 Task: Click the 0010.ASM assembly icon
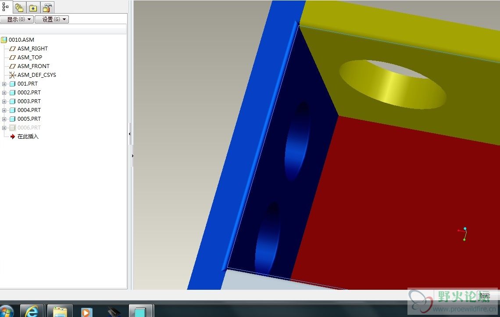[x=4, y=40]
